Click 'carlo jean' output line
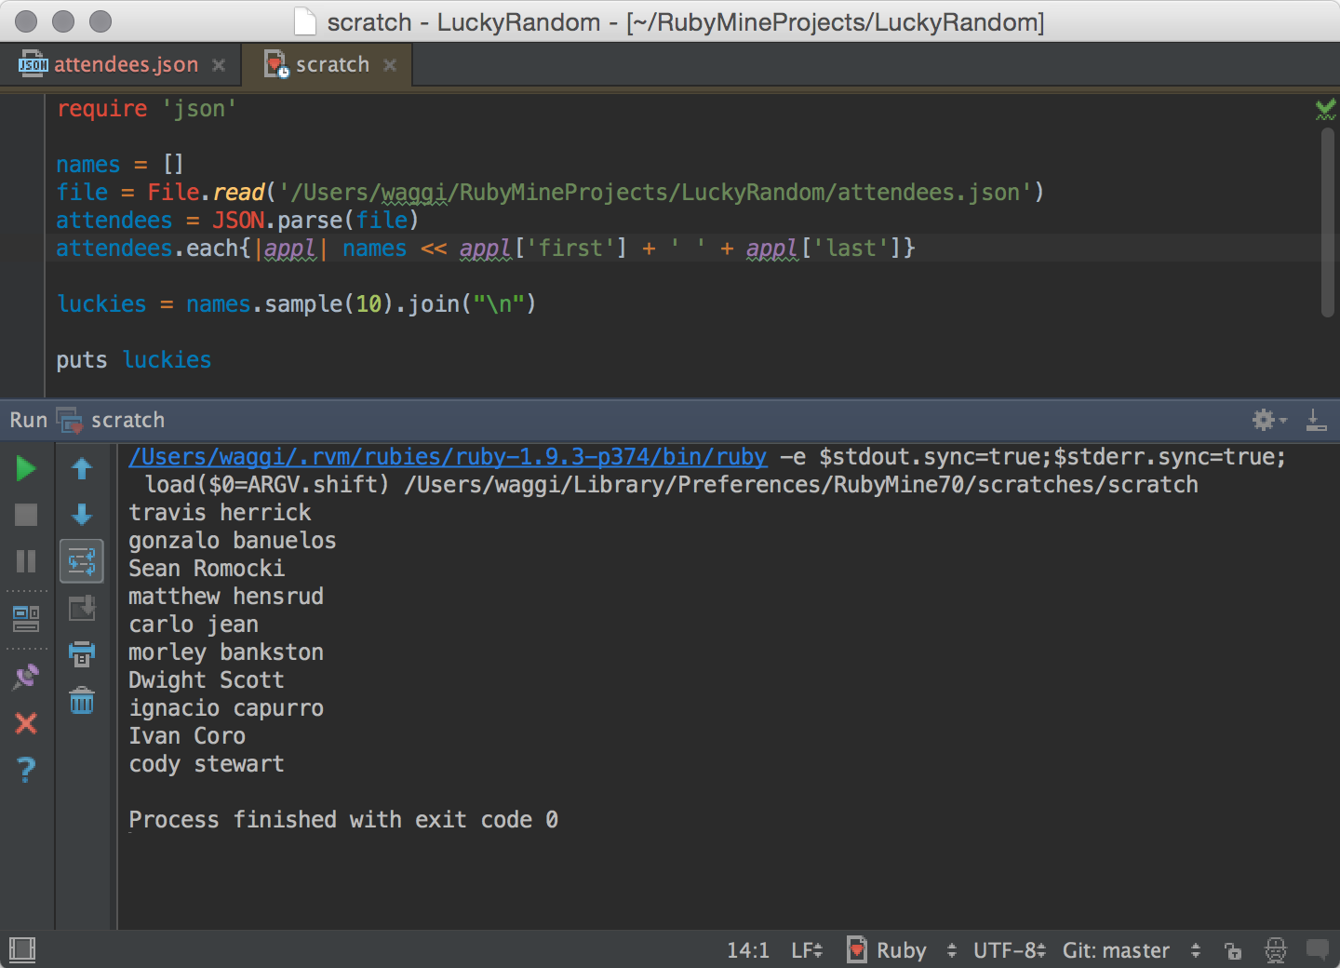The width and height of the screenshot is (1340, 968). tap(194, 625)
